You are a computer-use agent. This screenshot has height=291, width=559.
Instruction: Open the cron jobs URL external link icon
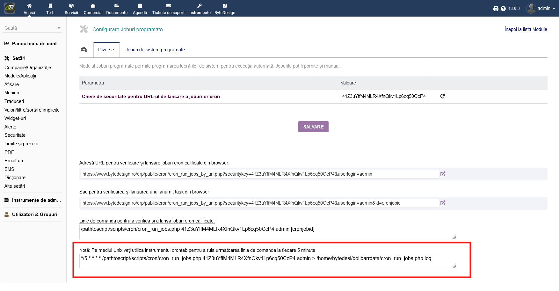click(x=443, y=174)
